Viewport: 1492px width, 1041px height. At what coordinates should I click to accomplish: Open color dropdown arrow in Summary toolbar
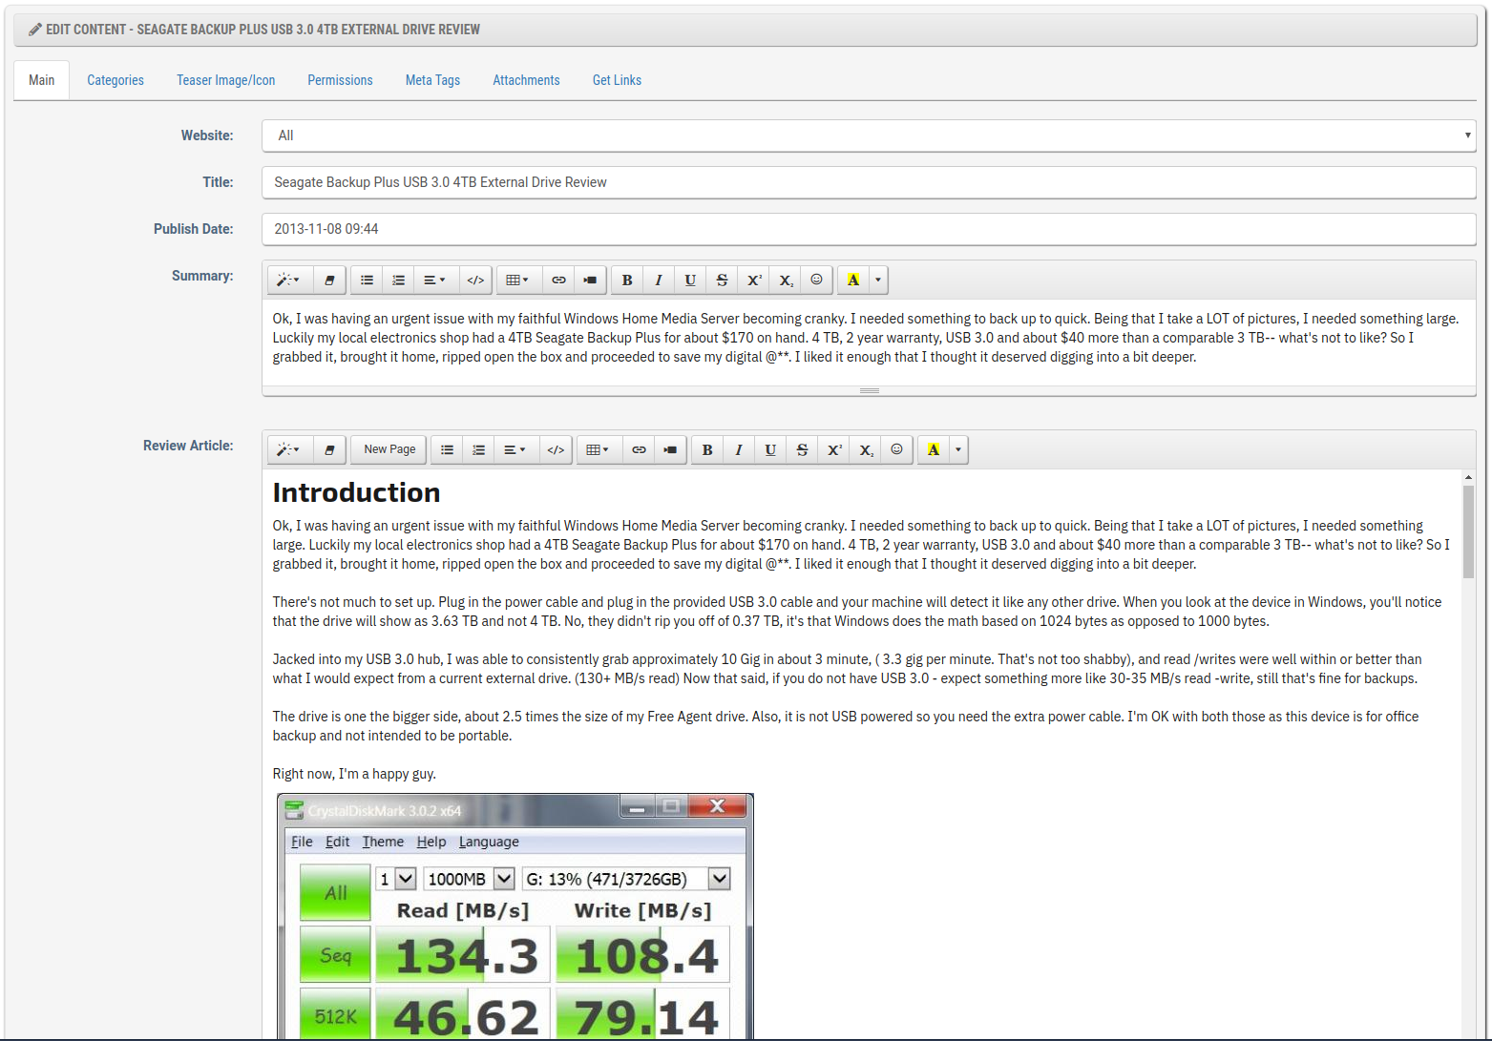coord(878,280)
